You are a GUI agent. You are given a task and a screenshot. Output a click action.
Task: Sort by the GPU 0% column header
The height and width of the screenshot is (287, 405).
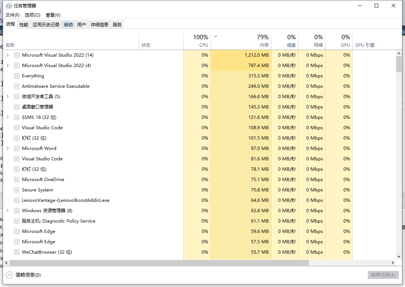point(339,42)
